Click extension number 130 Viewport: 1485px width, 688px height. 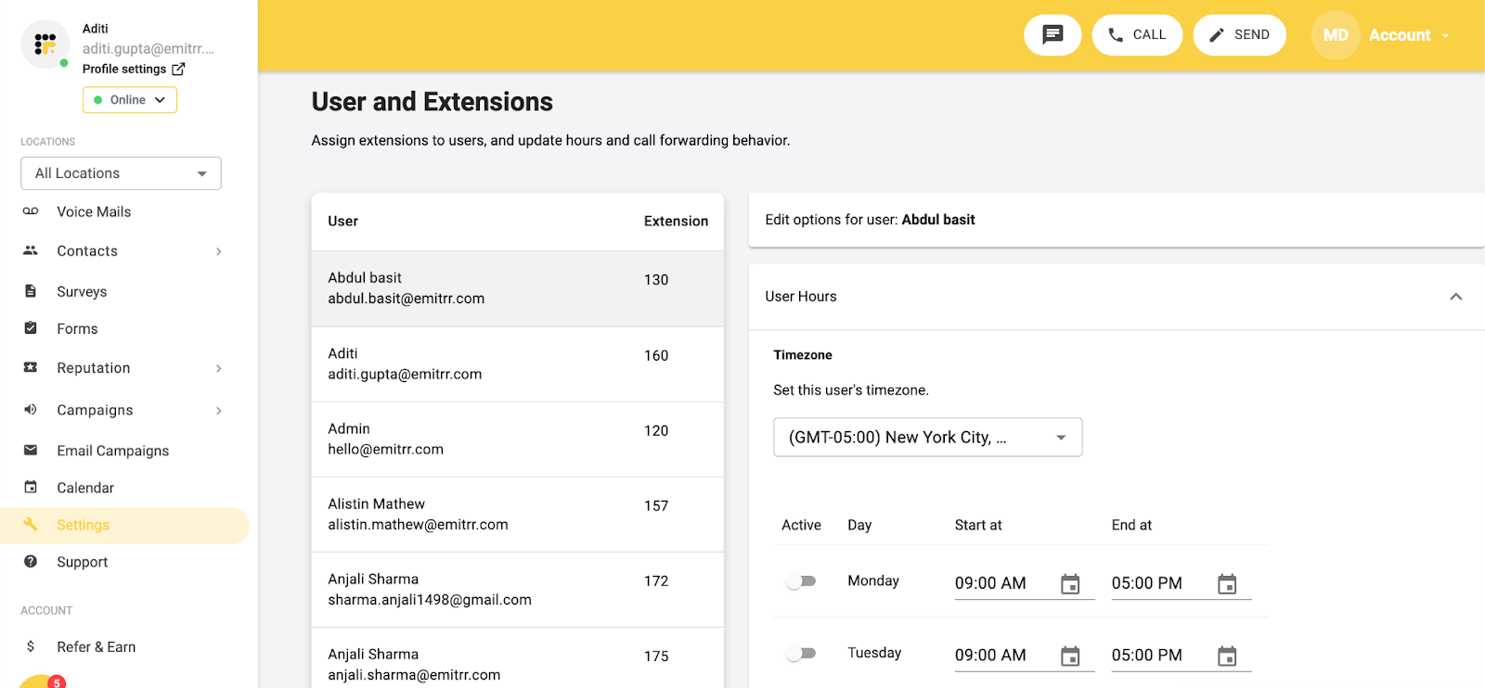656,280
